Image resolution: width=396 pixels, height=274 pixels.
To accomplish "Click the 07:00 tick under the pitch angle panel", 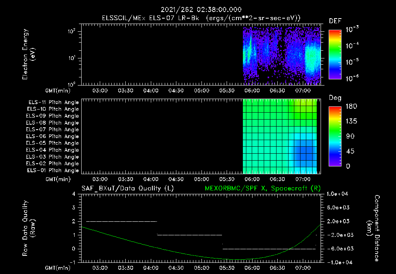I will [303, 179].
